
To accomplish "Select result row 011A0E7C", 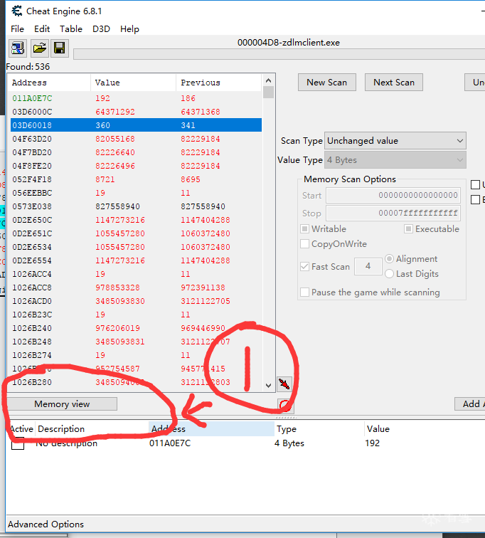I will click(136, 98).
